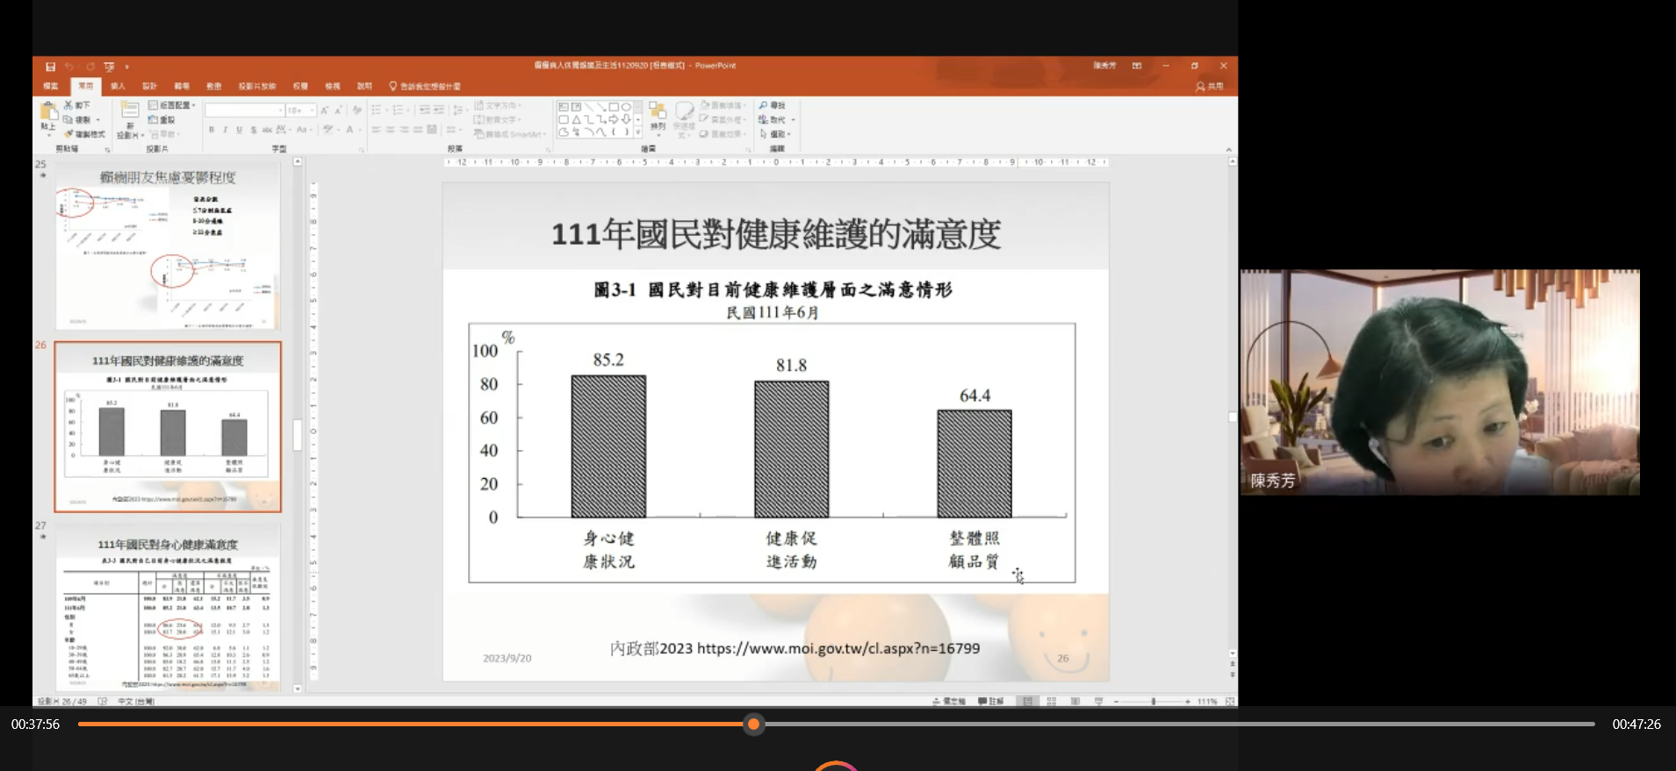This screenshot has height=771, width=1676.
Task: Select the right arrow shape in gallery
Action: click(x=613, y=120)
